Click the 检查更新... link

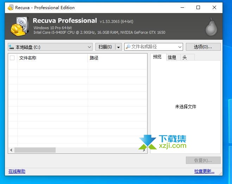point(204,171)
